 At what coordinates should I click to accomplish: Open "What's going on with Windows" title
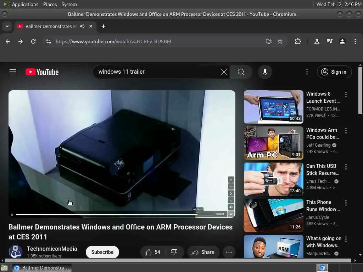click(x=324, y=242)
